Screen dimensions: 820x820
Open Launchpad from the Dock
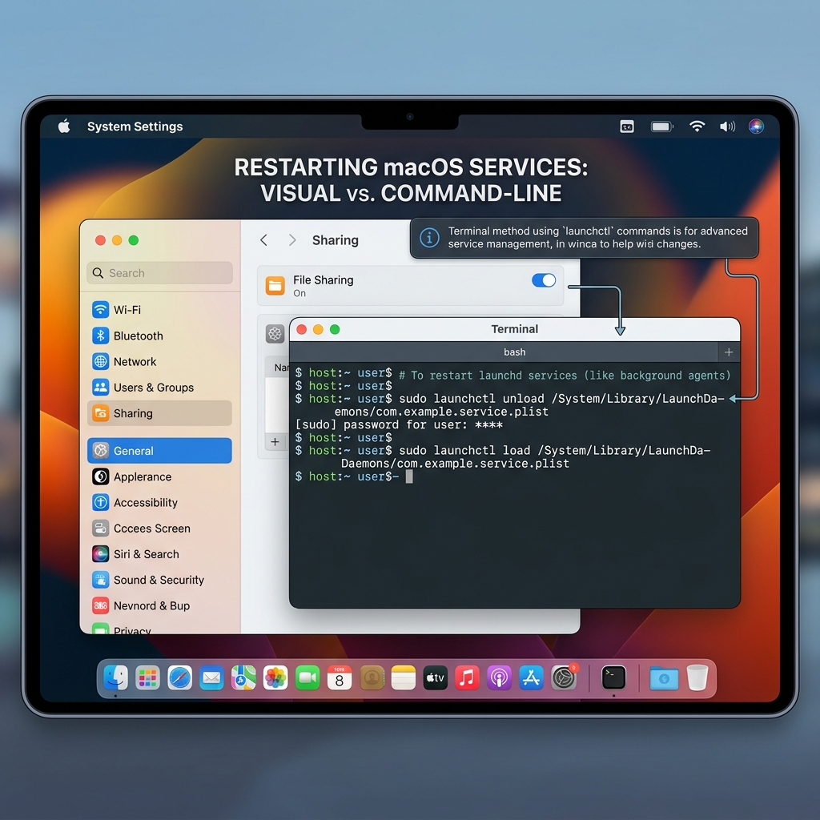coord(147,678)
